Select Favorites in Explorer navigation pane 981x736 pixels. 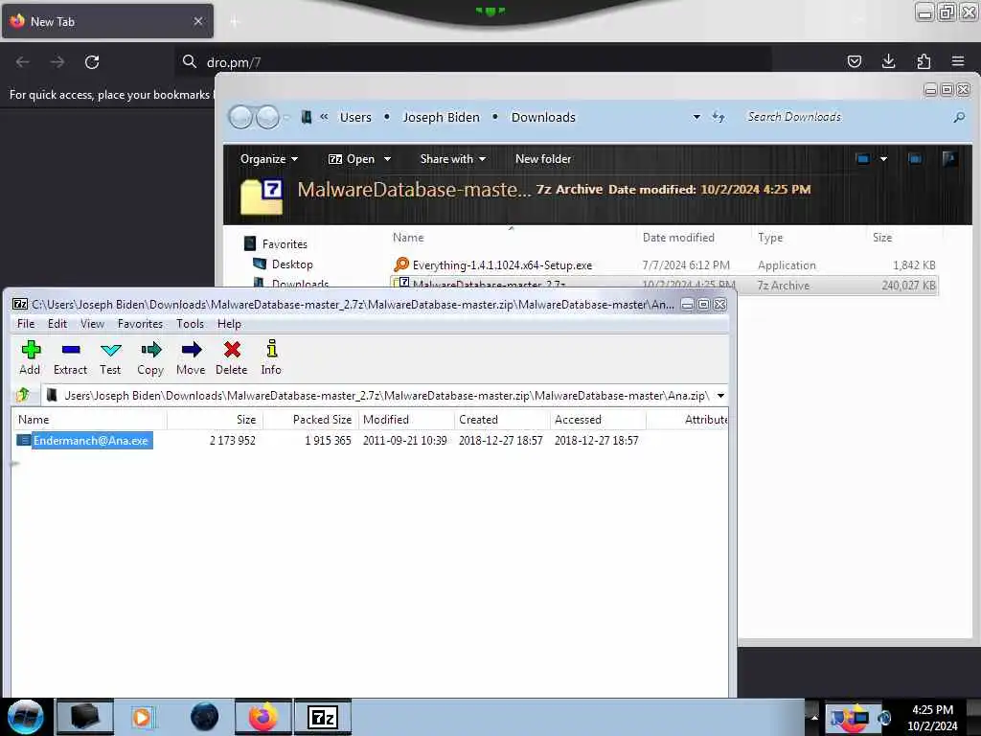[x=285, y=244]
